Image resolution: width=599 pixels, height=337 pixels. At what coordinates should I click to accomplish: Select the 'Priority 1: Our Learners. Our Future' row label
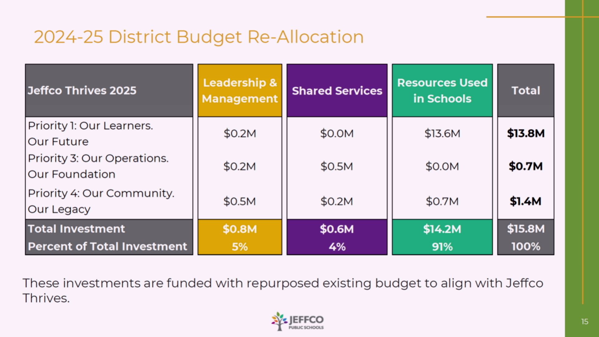pyautogui.click(x=90, y=134)
